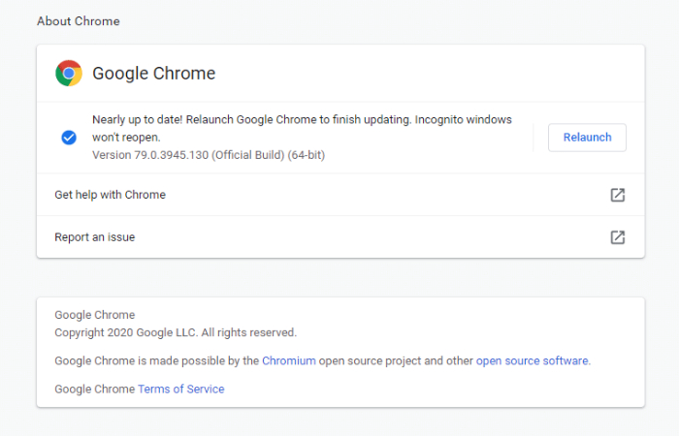The image size is (679, 436).
Task: Open Get help with Chrome row
Action: coord(340,195)
